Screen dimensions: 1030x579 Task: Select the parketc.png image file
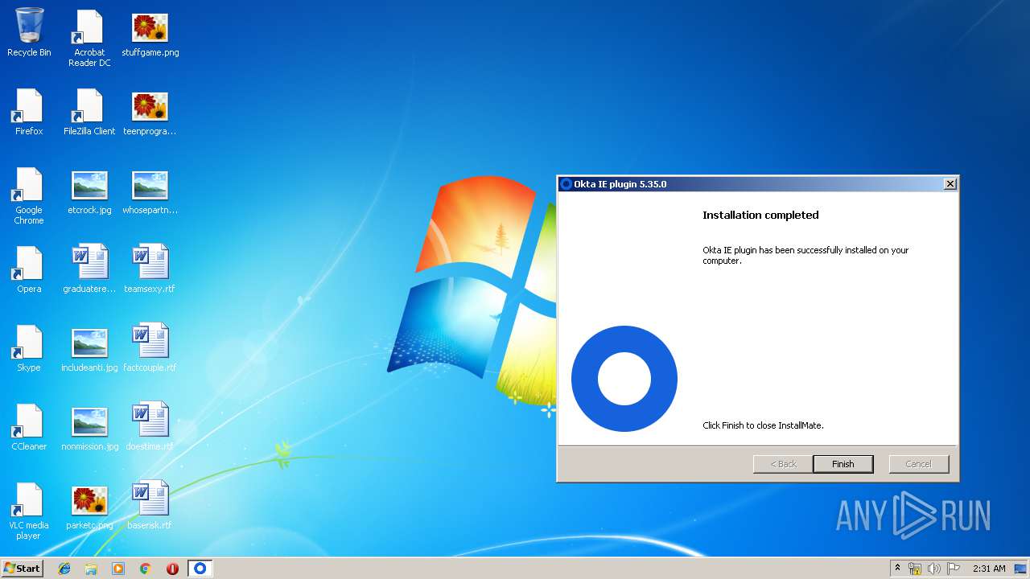(89, 506)
